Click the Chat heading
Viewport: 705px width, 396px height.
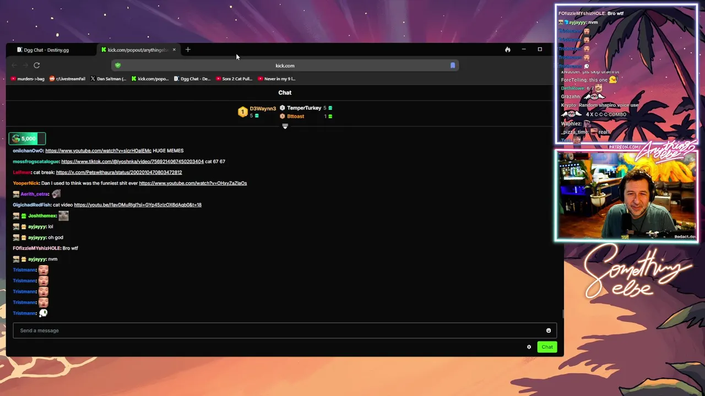(285, 92)
